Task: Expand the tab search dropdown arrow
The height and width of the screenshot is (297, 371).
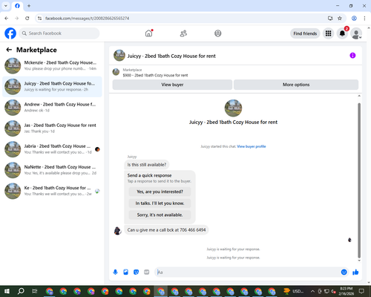Action: (x=6, y=6)
